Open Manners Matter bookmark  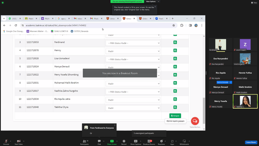37,31
